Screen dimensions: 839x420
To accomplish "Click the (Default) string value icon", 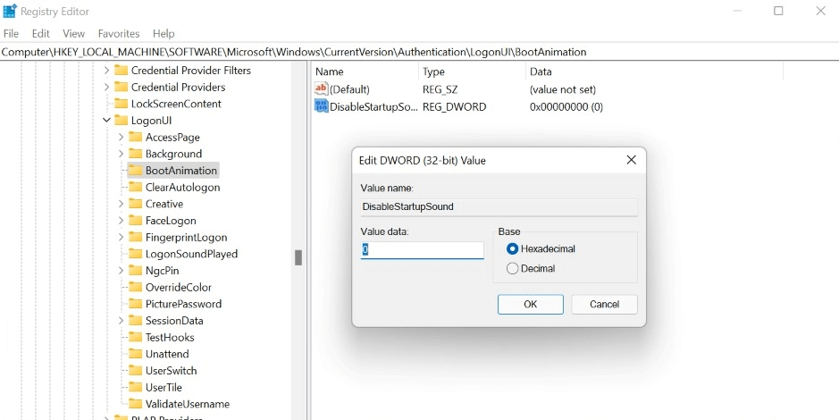I will point(321,88).
